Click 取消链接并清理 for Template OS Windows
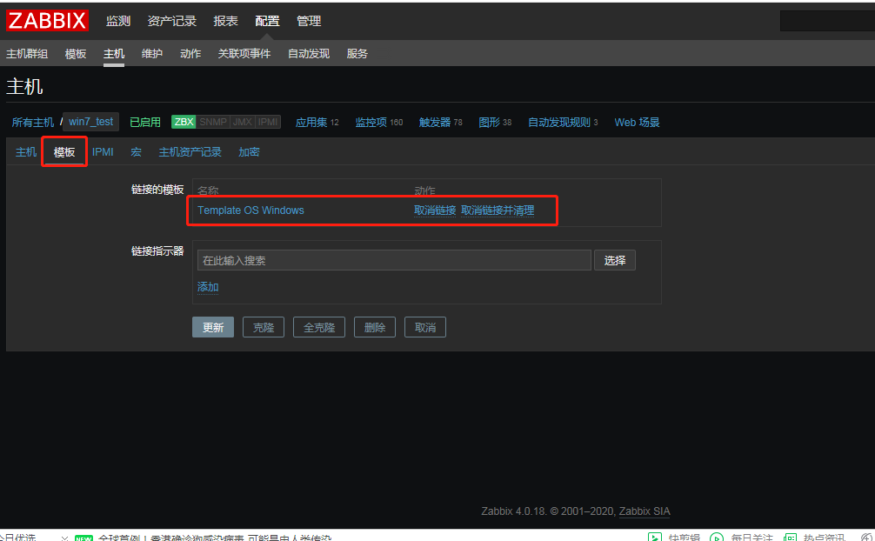875x541 pixels. pos(498,210)
